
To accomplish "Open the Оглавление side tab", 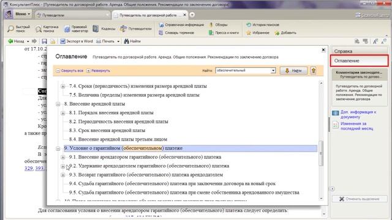I will [360, 61].
